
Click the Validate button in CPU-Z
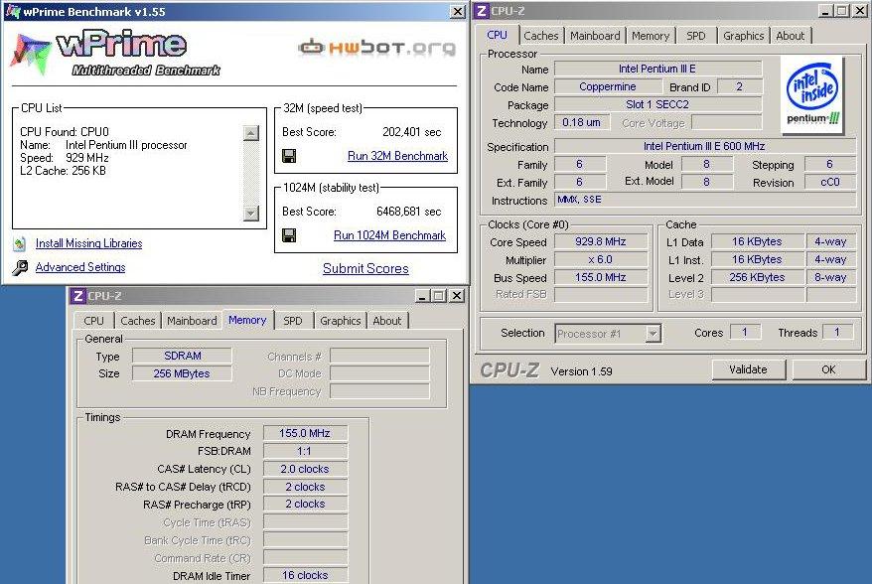[x=749, y=369]
